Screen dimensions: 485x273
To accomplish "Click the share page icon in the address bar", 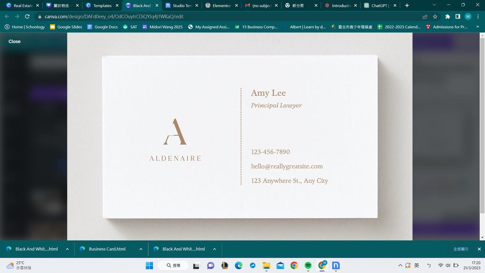I will click(425, 16).
